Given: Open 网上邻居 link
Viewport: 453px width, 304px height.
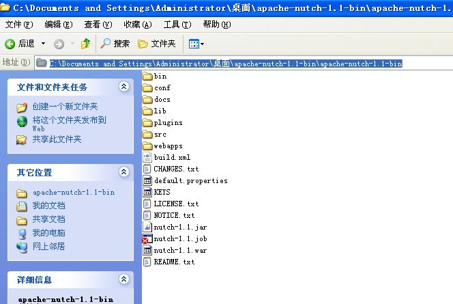Looking at the screenshot, I should point(49,247).
